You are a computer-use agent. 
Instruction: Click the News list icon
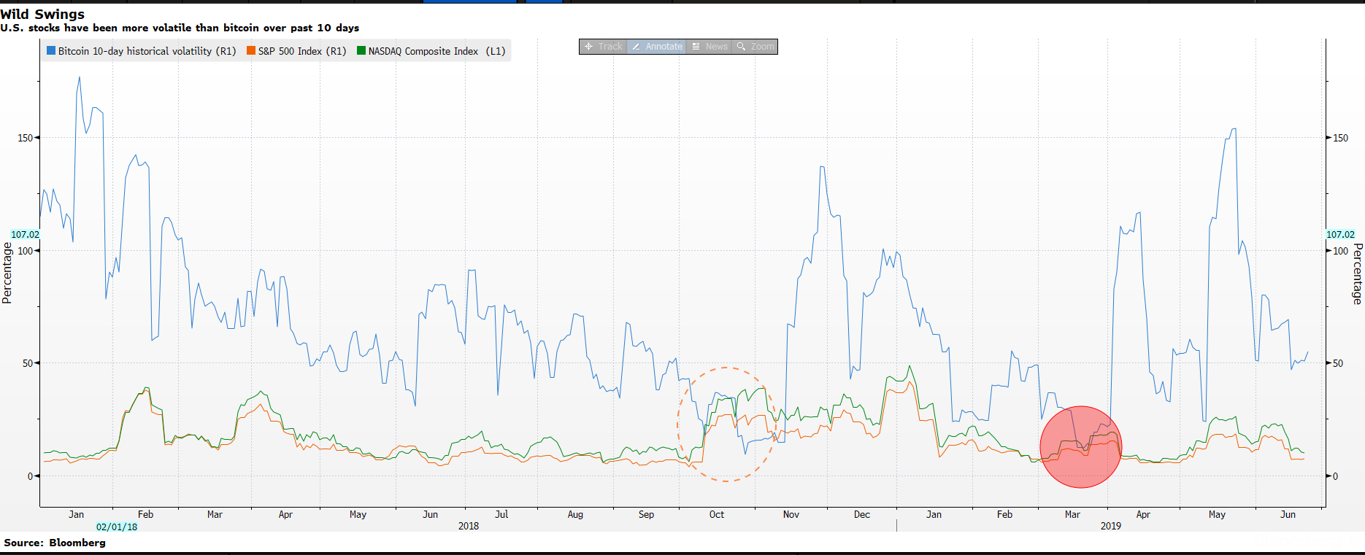coord(696,47)
